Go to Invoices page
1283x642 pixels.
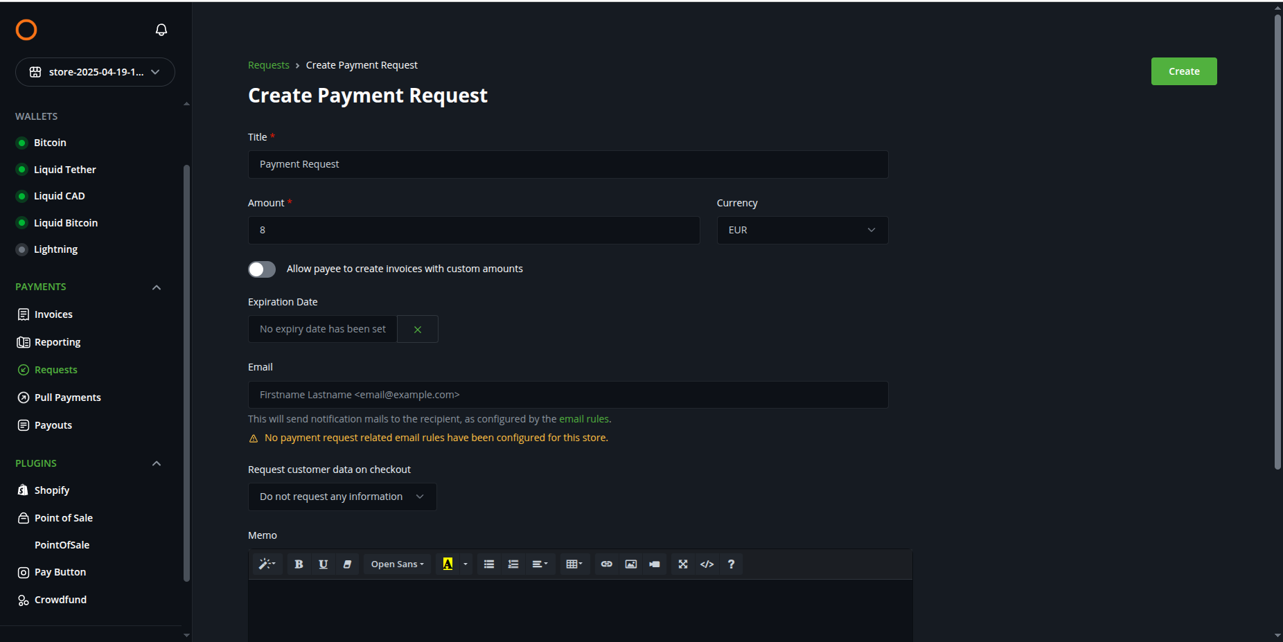53,314
